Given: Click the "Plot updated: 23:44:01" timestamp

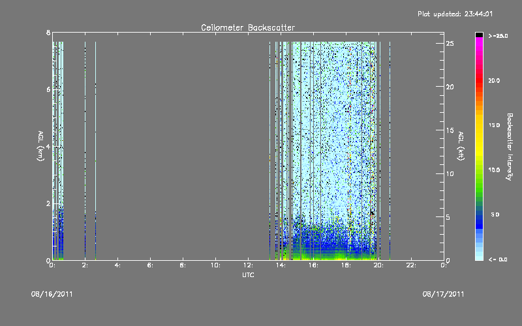Looking at the screenshot, I should click(x=455, y=14).
